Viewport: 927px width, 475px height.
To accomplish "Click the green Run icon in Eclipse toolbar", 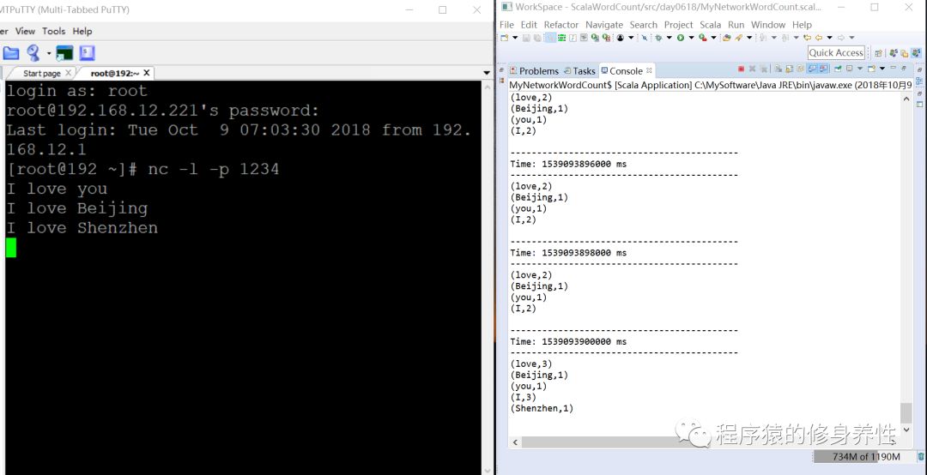I will (681, 37).
